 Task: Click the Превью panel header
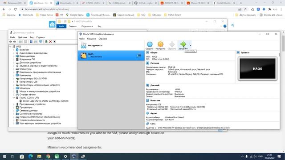(245, 52)
